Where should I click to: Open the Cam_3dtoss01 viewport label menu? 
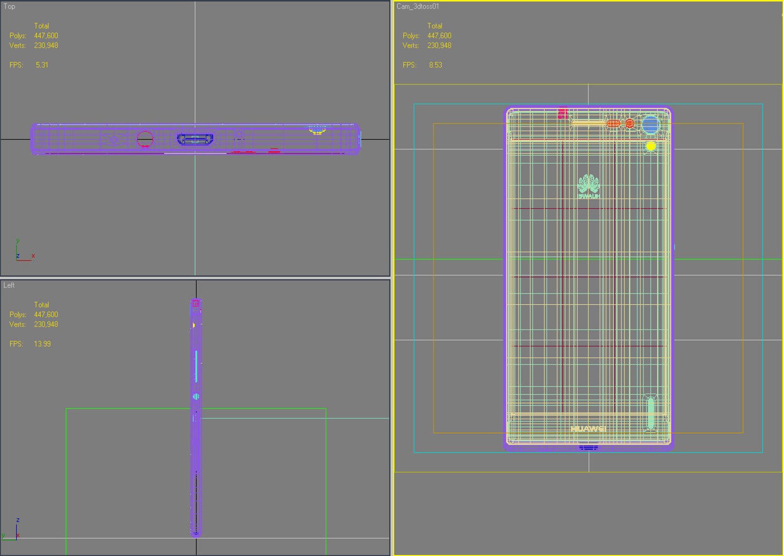tap(417, 6)
